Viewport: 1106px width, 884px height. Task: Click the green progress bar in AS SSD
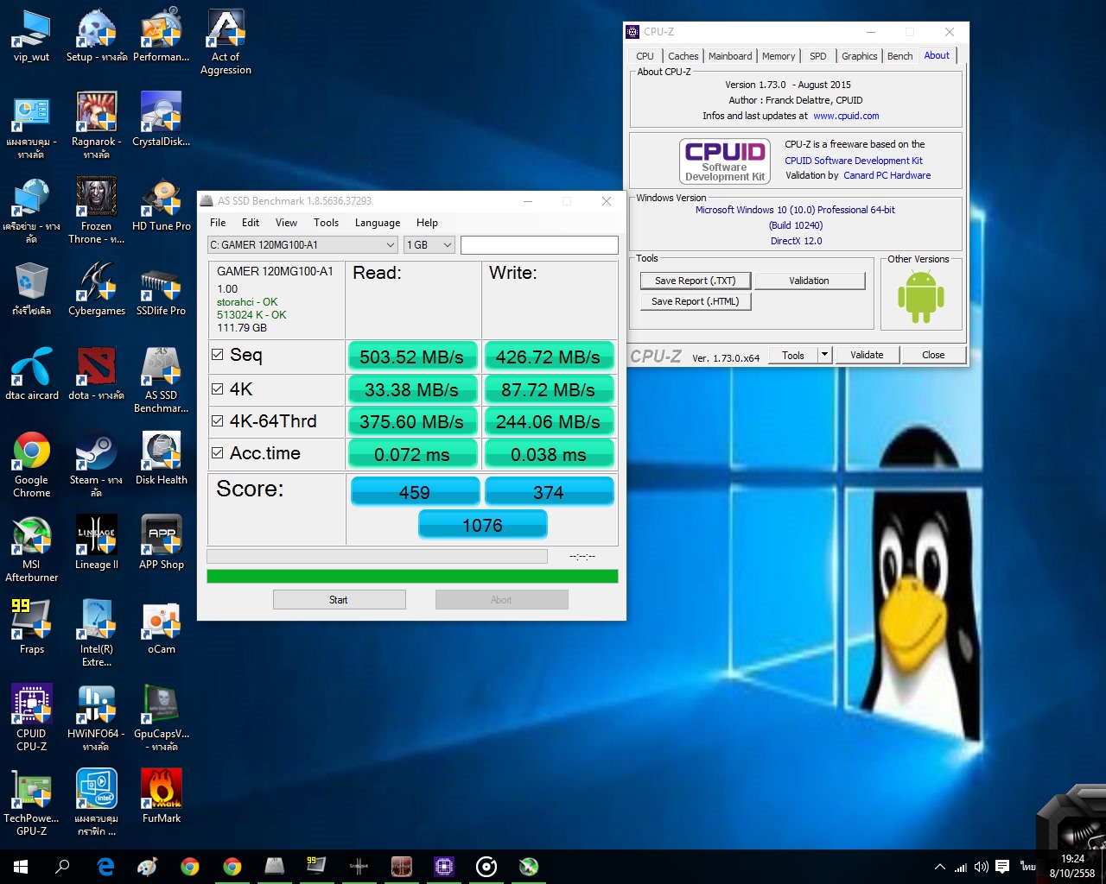(412, 576)
